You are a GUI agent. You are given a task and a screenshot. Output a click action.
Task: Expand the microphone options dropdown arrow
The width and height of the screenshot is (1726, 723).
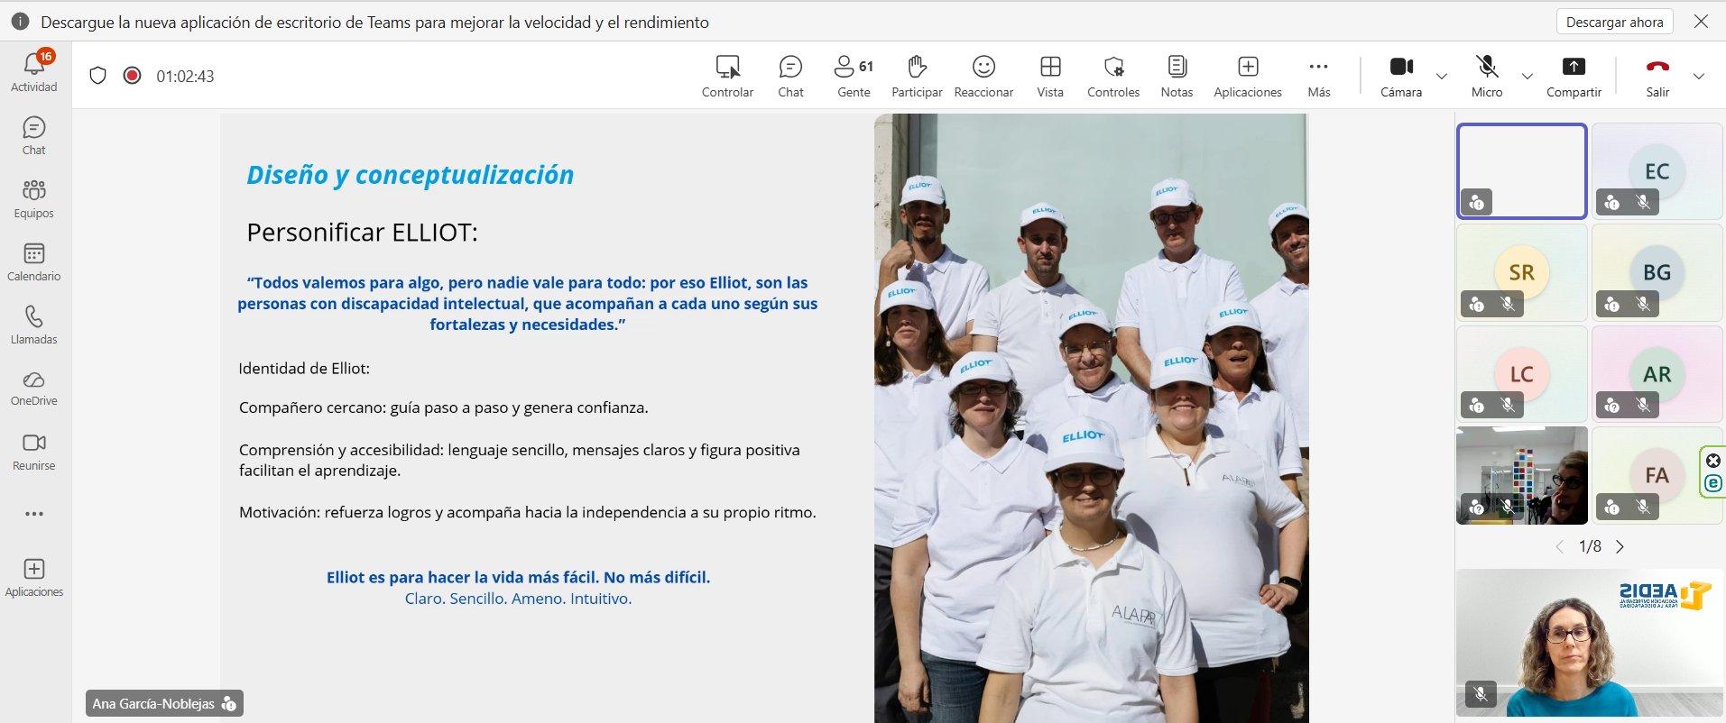pos(1528,77)
